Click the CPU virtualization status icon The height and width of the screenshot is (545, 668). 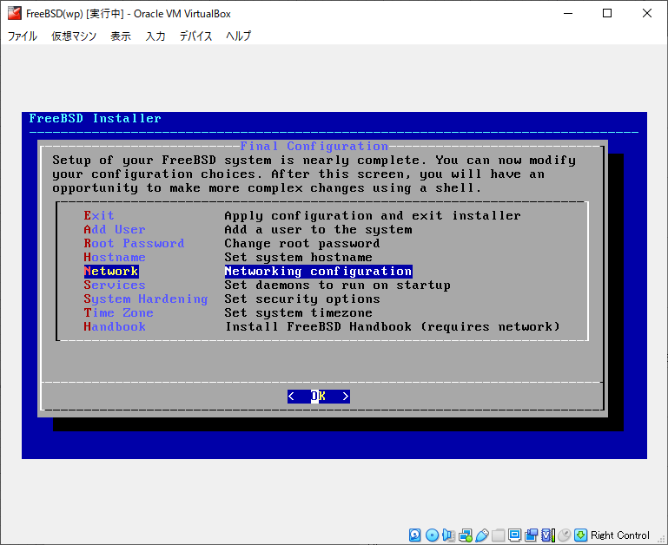point(548,535)
